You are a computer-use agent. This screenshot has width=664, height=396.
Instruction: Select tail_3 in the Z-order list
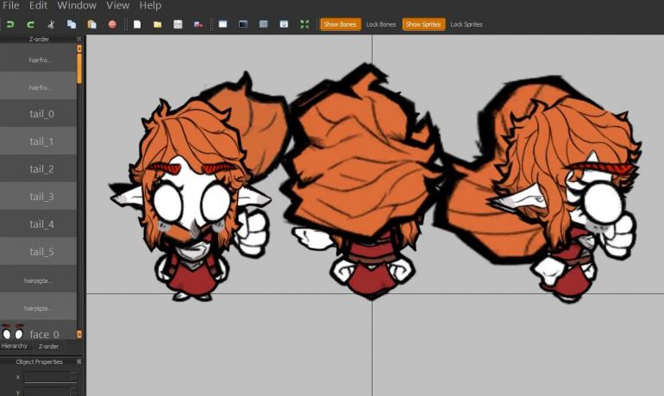click(x=41, y=197)
